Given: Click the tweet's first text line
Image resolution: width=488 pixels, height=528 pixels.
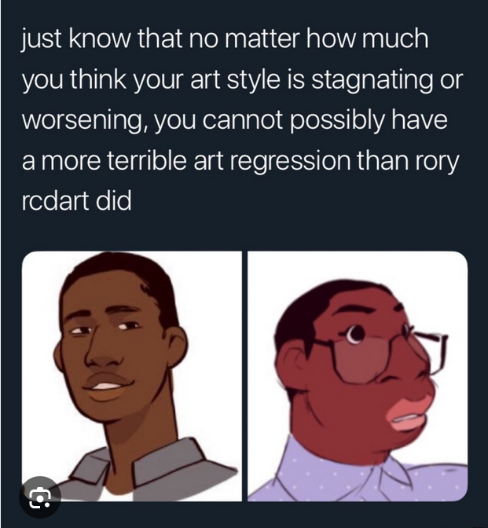Looking at the screenshot, I should 225,39.
